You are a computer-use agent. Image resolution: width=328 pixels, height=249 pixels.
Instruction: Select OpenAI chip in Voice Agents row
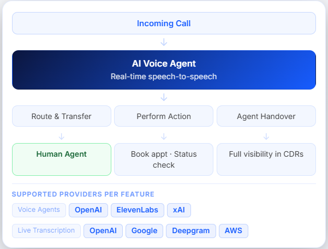tap(88, 210)
